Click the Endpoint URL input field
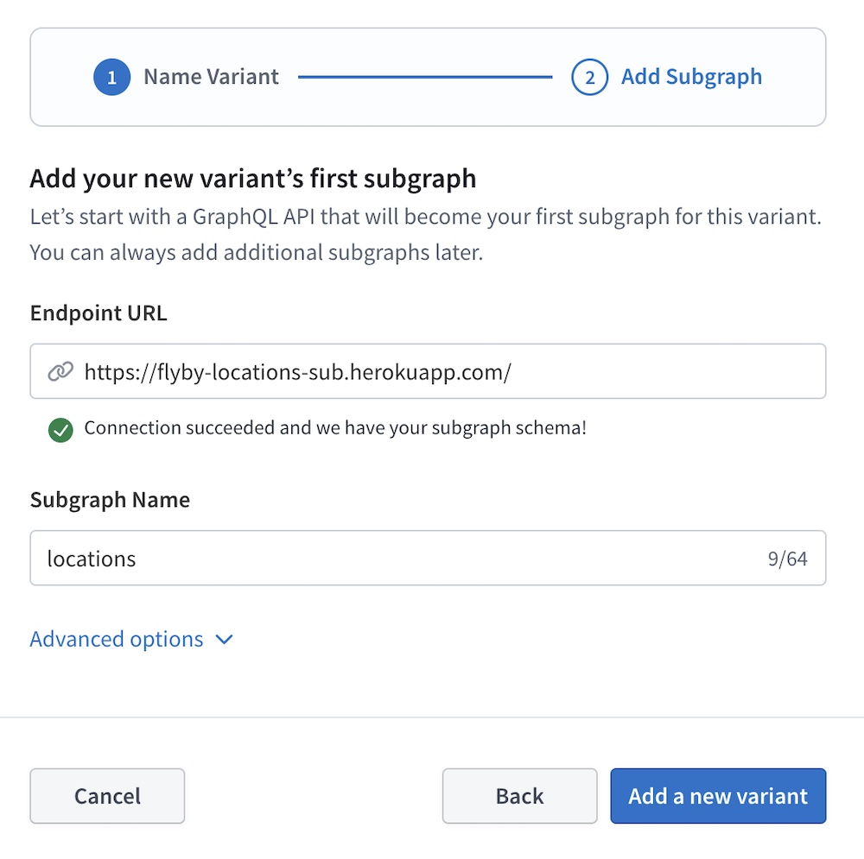 point(346,371)
